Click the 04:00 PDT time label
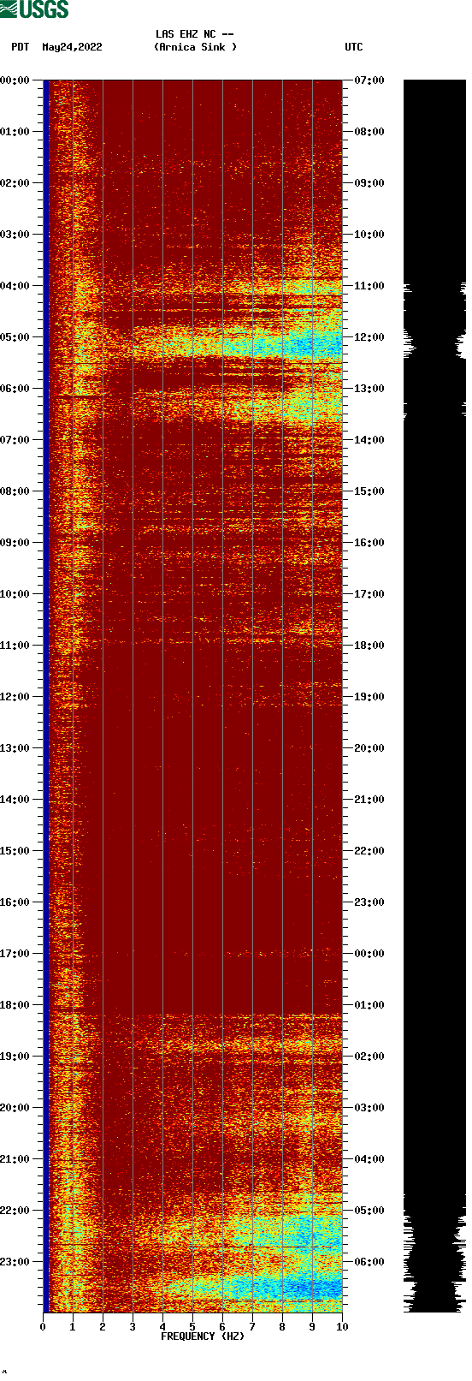The height and width of the screenshot is (1381, 472). pyautogui.click(x=15, y=286)
